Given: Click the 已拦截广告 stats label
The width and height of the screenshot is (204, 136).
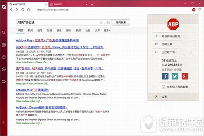Looking at the screenshot, I should pyautogui.click(x=168, y=52).
